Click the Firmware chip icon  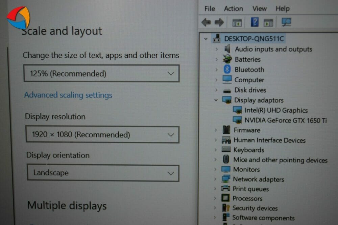226,130
